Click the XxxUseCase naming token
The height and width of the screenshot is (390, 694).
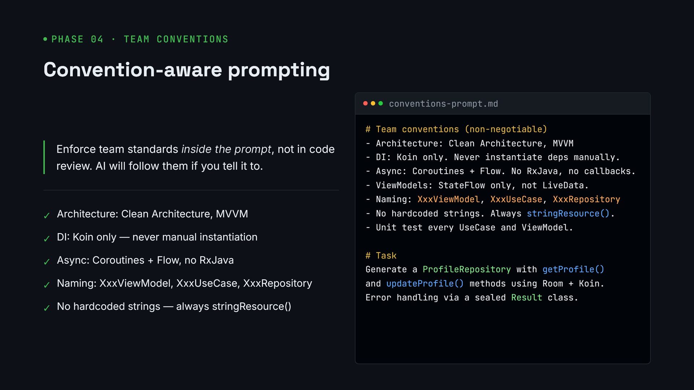pyautogui.click(x=516, y=199)
